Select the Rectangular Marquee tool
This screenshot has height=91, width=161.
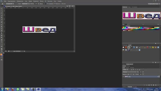[2, 11]
